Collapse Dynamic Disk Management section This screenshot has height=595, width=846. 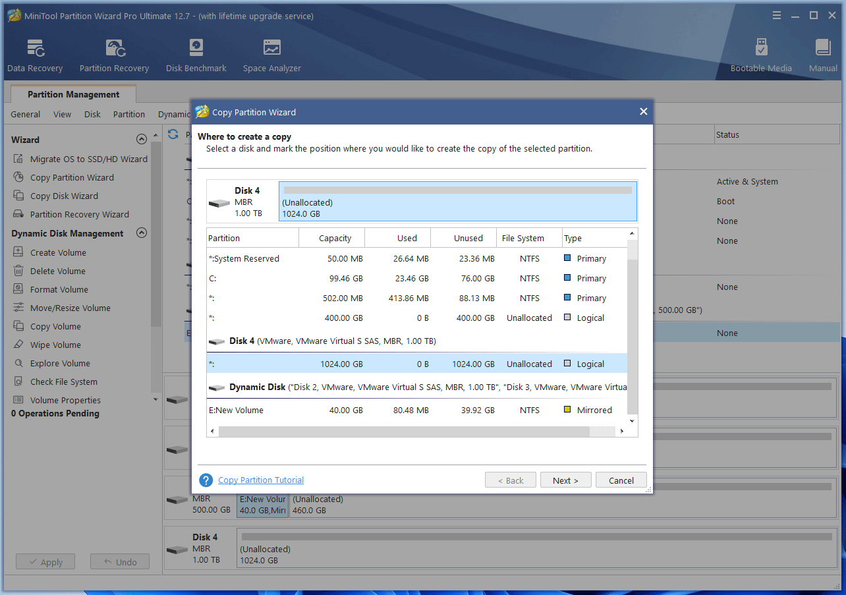(x=141, y=233)
